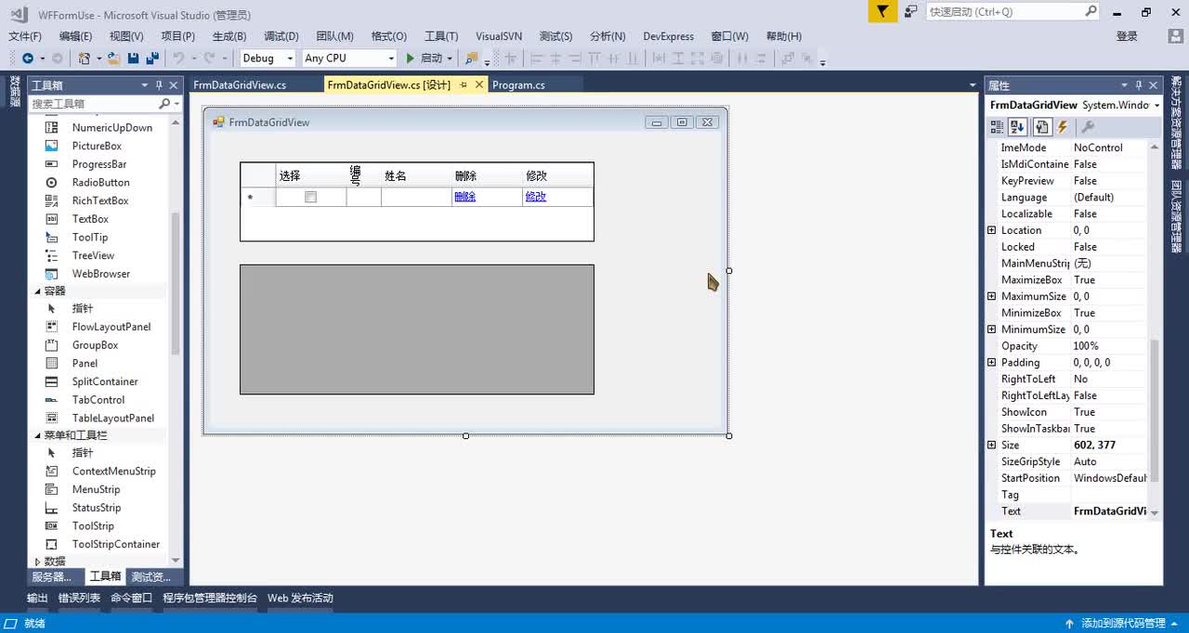The height and width of the screenshot is (633, 1189).
Task: Click the Properties panel vertical scrollbar
Action: (x=1155, y=409)
